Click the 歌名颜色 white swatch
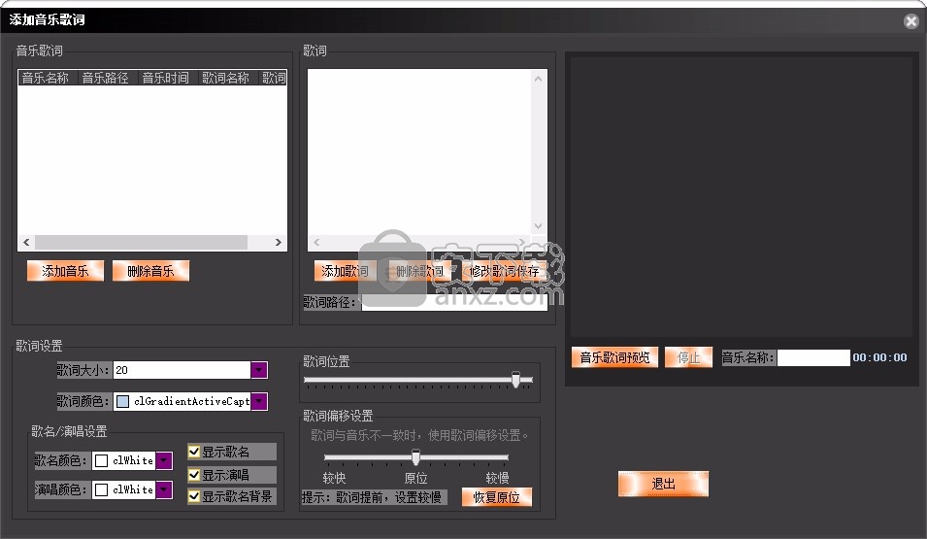Viewport: 927px width, 539px height. pos(102,460)
